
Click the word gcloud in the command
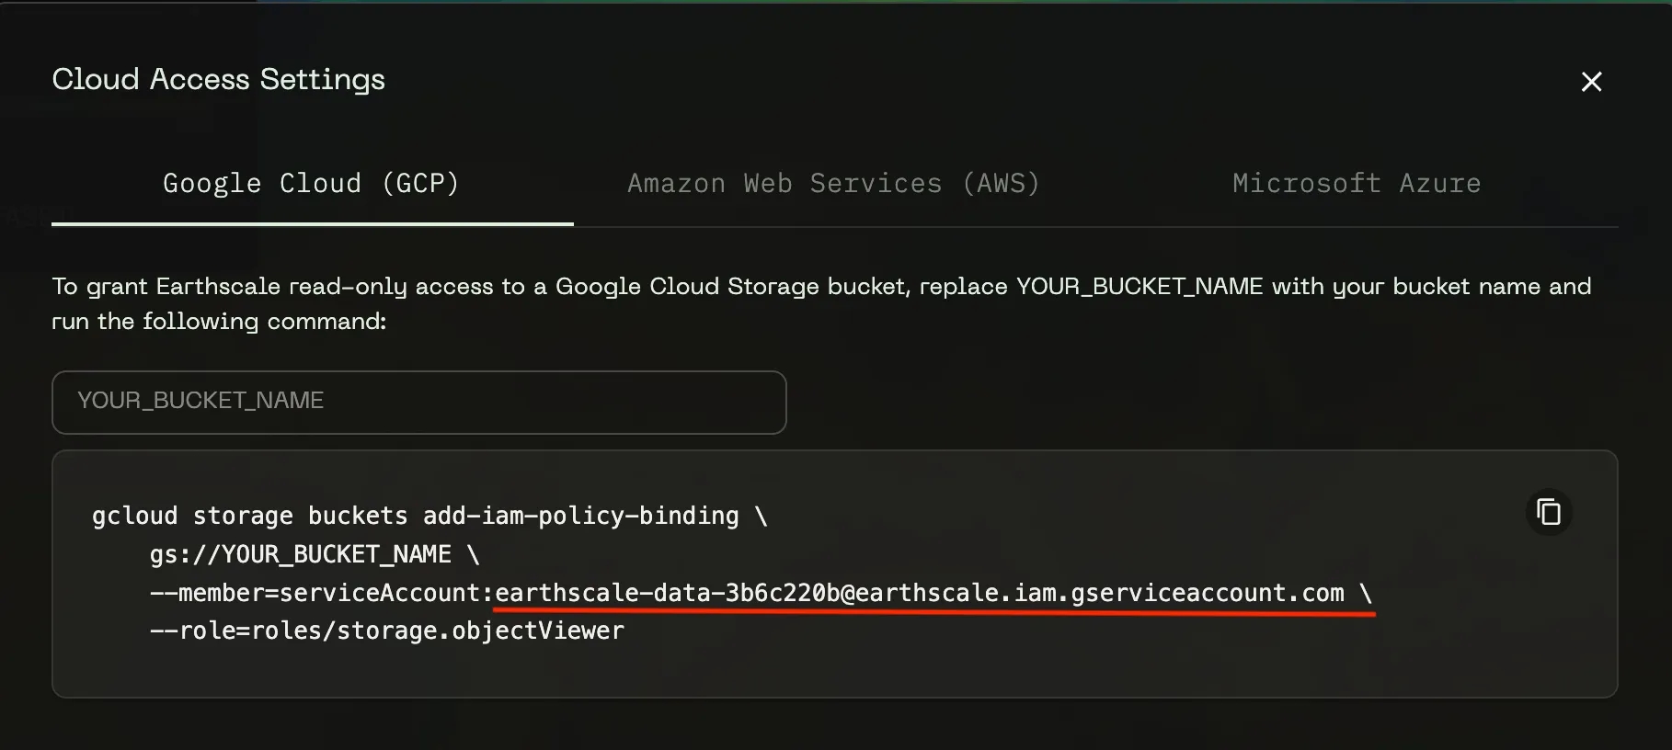pos(134,517)
